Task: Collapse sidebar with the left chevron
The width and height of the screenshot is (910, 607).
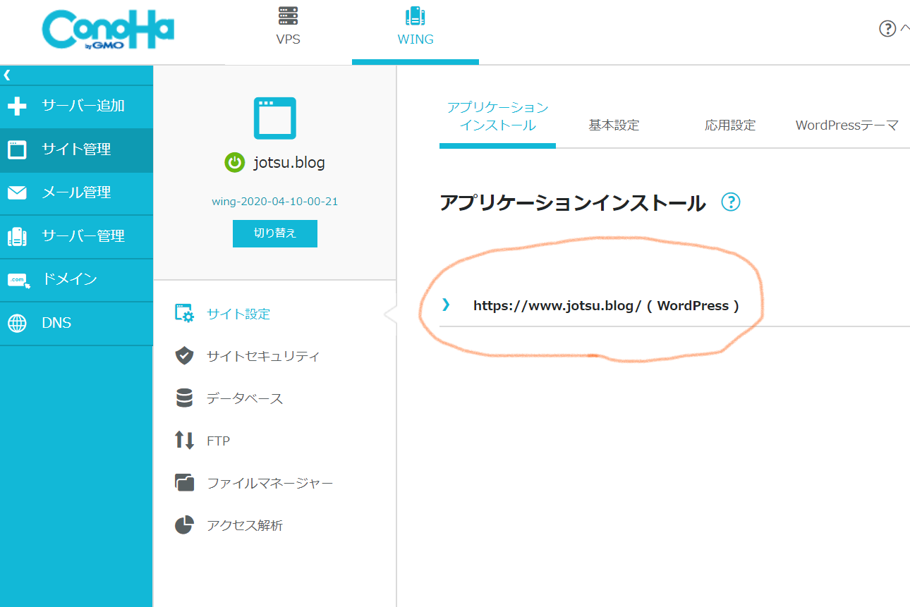Action: pos(7,75)
